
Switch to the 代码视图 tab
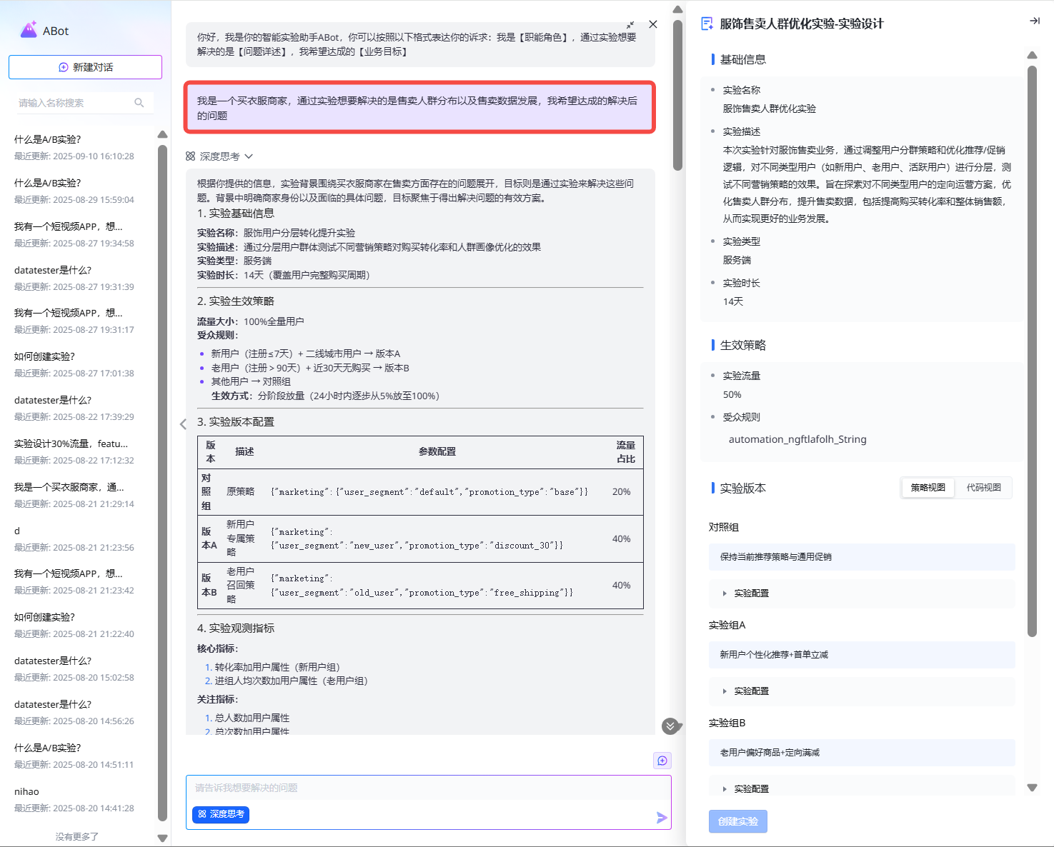(983, 488)
